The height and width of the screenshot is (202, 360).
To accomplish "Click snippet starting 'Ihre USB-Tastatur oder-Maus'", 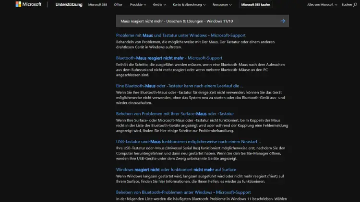I will [x=201, y=153].
